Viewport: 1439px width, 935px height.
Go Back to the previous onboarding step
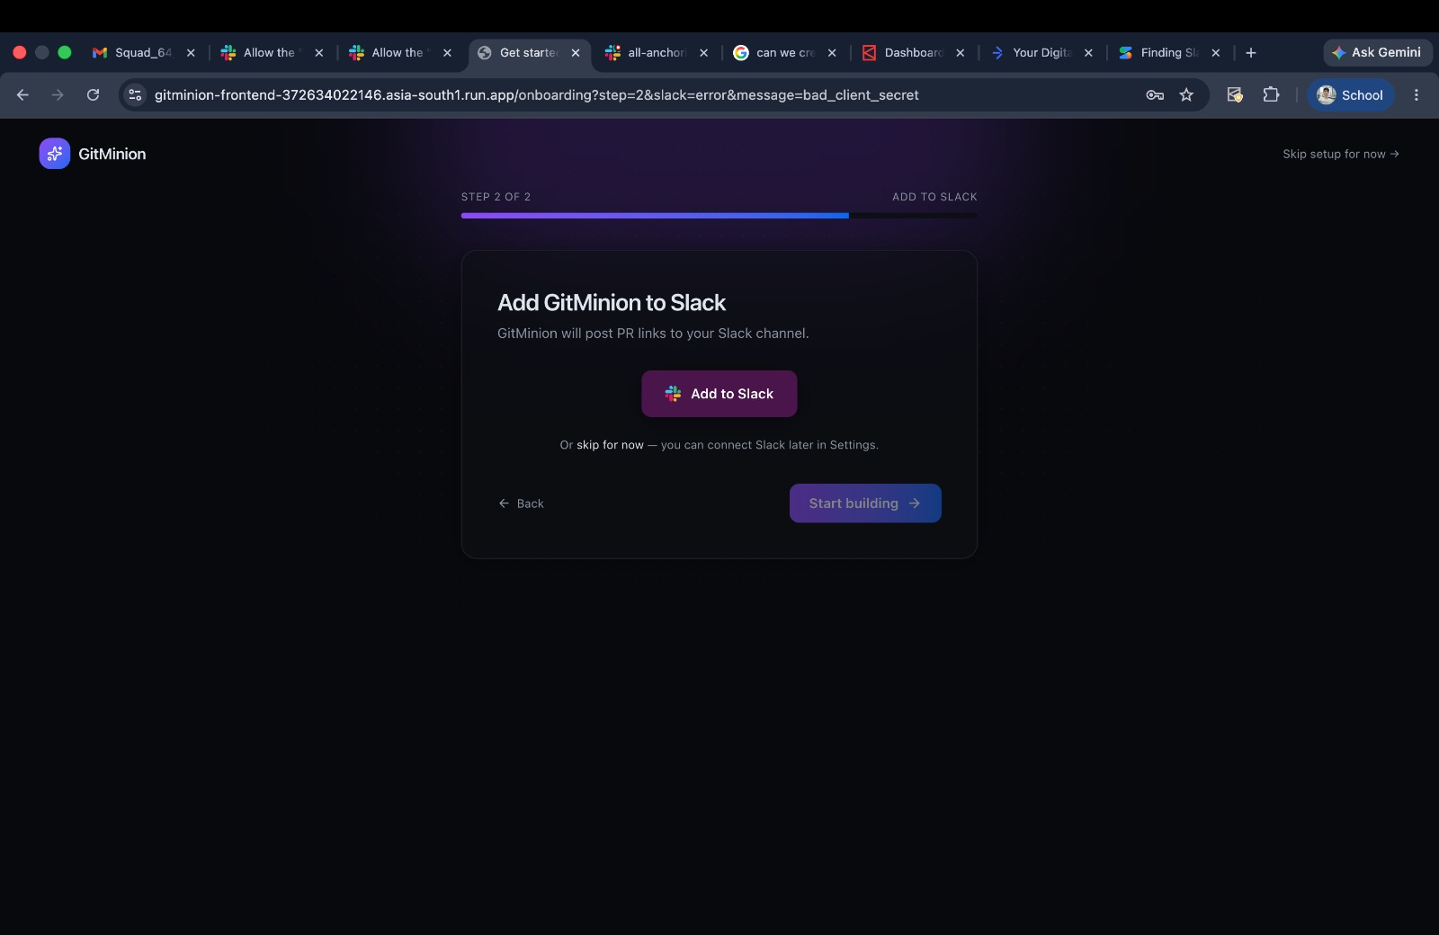[522, 503]
